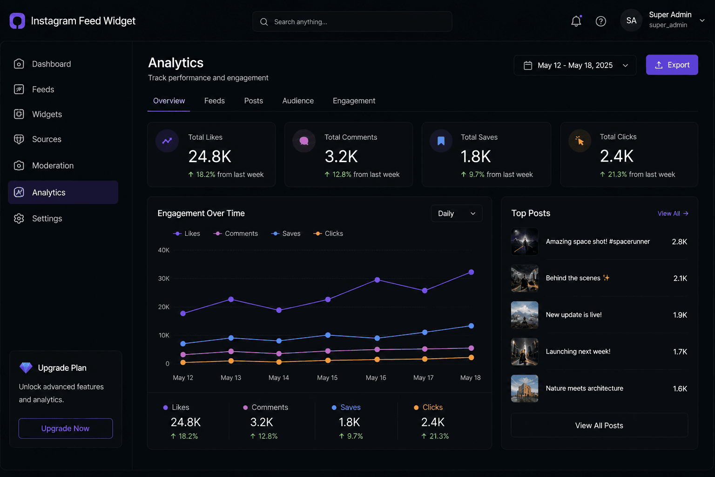Open the Daily interval dropdown
Viewport: 715px width, 477px height.
point(457,213)
